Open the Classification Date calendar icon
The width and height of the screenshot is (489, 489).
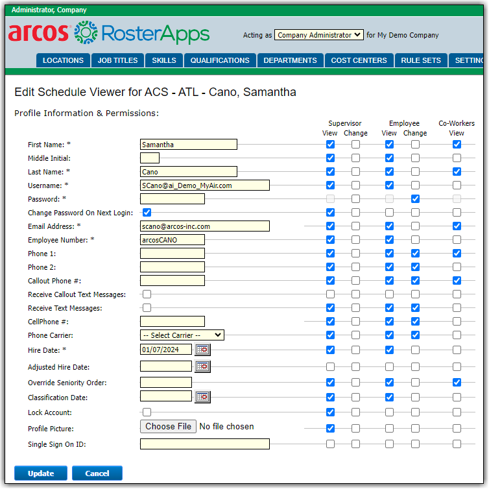[202, 396]
